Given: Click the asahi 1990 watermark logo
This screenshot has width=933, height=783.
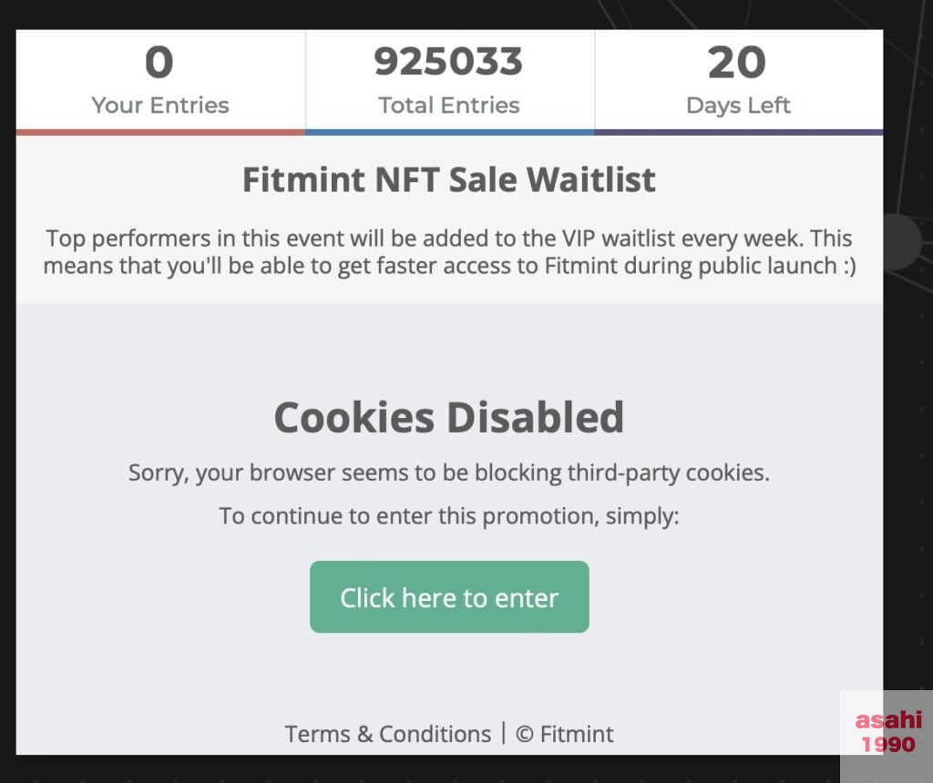Looking at the screenshot, I should tap(887, 732).
